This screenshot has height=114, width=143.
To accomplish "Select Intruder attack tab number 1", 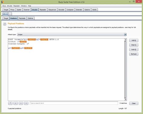I will [x=5, y=14].
